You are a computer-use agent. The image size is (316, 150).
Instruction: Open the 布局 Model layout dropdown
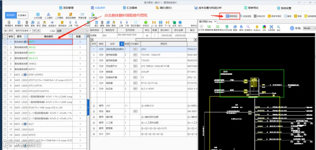309,28
